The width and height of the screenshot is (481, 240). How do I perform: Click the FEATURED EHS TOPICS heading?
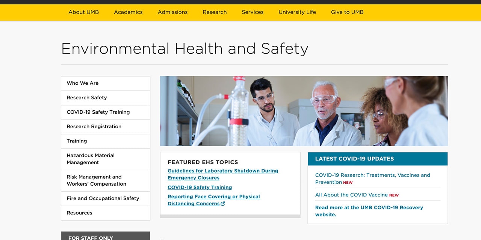coord(203,162)
